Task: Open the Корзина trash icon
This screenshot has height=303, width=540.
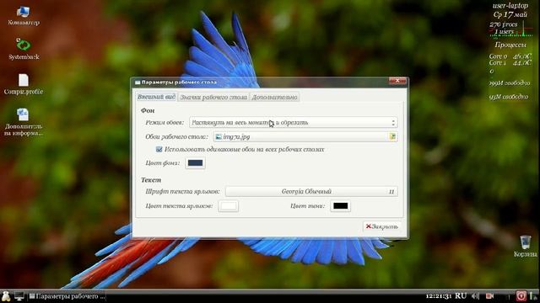Action: click(525, 246)
